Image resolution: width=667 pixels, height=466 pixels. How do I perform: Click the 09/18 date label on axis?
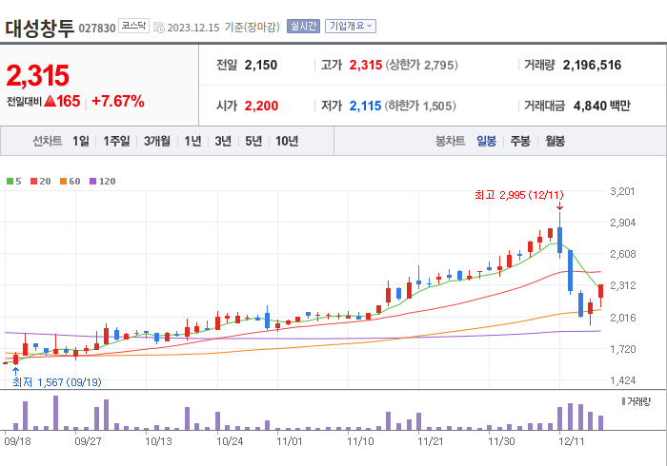pyautogui.click(x=17, y=441)
